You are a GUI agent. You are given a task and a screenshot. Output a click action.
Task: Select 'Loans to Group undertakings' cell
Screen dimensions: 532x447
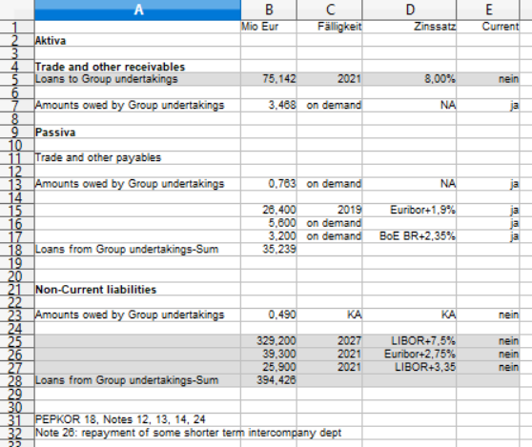pyautogui.click(x=137, y=79)
